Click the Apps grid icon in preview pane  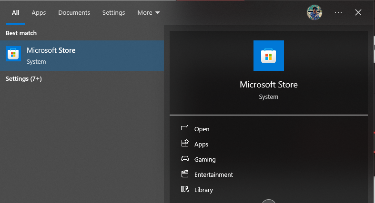(185, 144)
